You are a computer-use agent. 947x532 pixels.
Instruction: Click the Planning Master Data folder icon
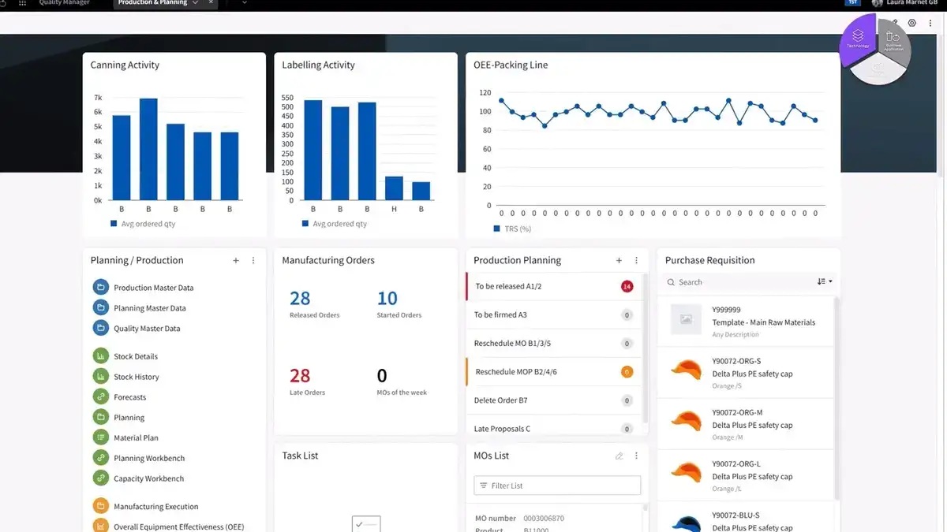point(100,307)
